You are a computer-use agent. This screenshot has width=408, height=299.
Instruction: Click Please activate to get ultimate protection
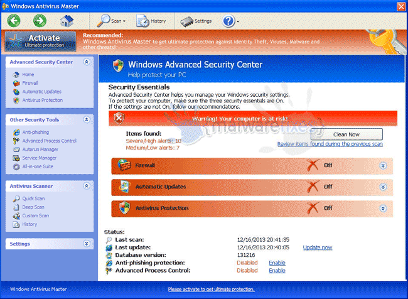point(212,290)
